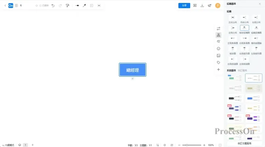Image resolution: width=265 pixels, height=147 pixels.
Task: Apply the beige background theme thumbnail
Action: [x=254, y=88]
